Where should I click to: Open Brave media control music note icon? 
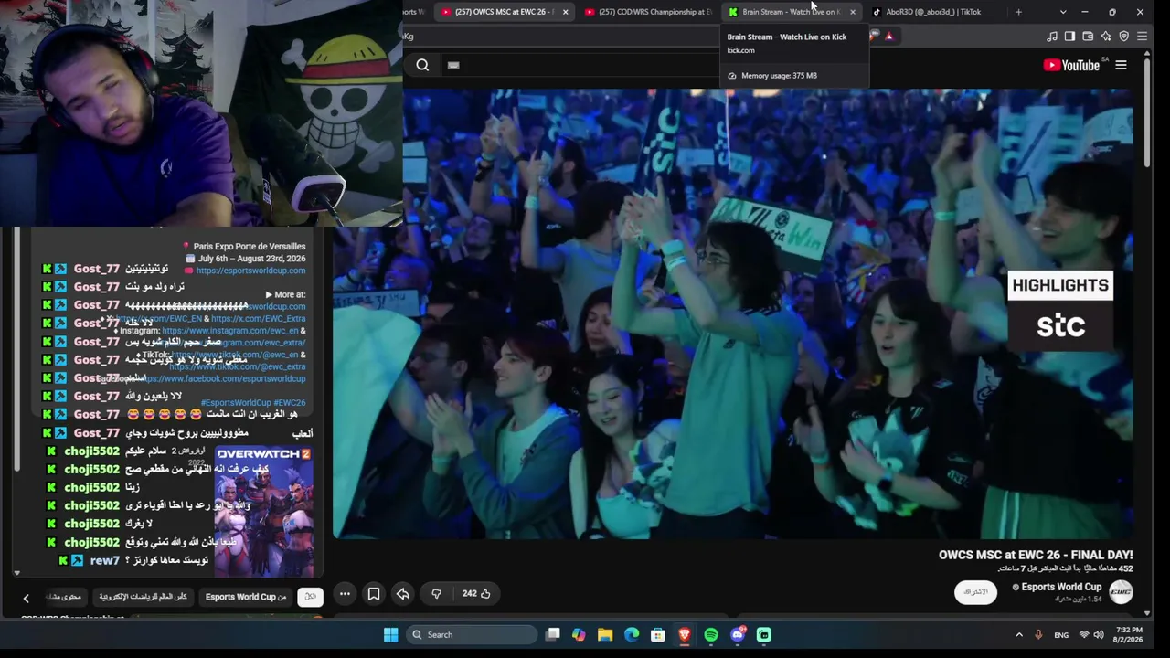tap(1052, 37)
